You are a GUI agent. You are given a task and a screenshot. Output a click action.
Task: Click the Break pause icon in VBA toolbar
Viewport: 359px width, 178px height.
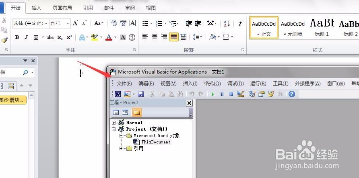click(x=222, y=94)
